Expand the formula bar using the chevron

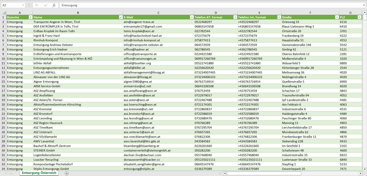point(364,5)
